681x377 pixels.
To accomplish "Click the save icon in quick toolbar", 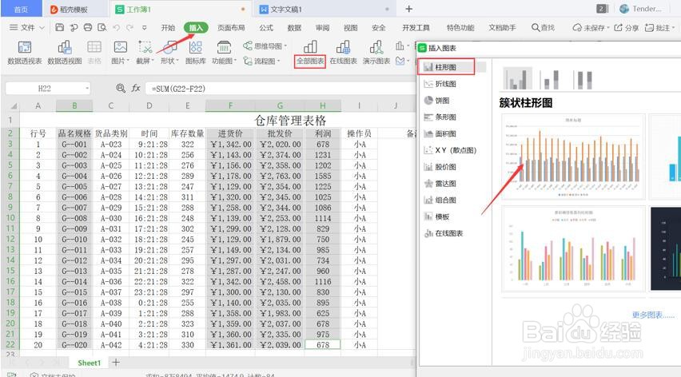I will pyautogui.click(x=60, y=28).
